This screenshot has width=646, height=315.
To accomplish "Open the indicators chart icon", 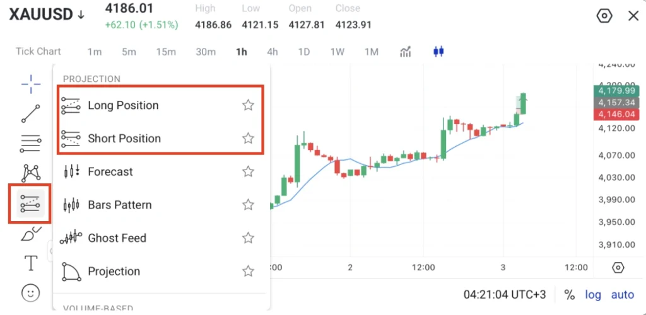I will [x=406, y=52].
